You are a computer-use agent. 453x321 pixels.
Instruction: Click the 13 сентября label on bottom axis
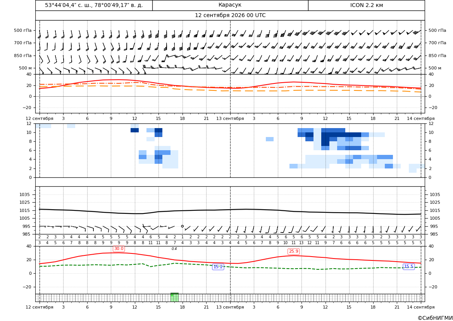(x=230, y=307)
